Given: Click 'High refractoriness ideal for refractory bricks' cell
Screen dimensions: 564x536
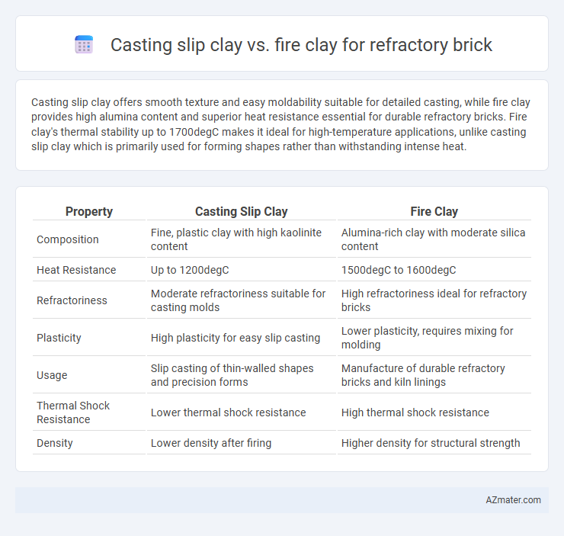Looking at the screenshot, I should (434, 300).
